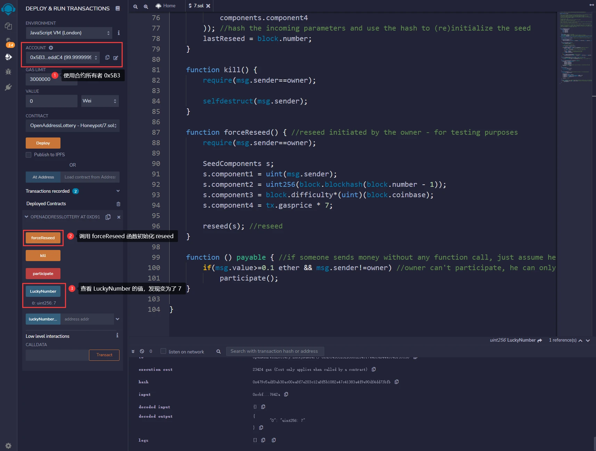Click the terminal search magnifier icon
This screenshot has width=596, height=451.
click(x=219, y=352)
